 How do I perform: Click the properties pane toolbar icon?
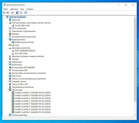point(21,13)
